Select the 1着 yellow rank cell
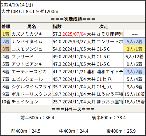Image resolution: width=146 pixels, height=136 pixels. click(6, 34)
